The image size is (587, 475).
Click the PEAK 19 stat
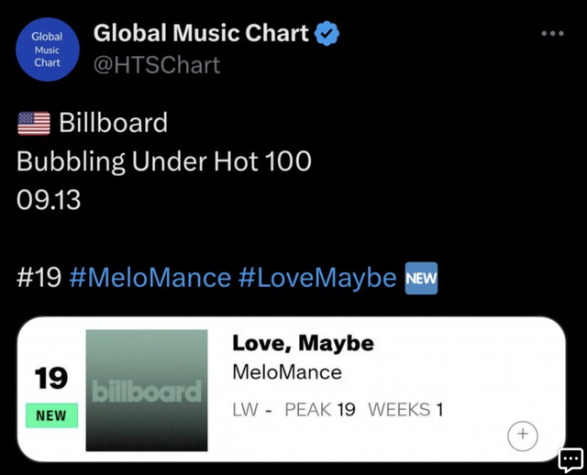(x=320, y=409)
